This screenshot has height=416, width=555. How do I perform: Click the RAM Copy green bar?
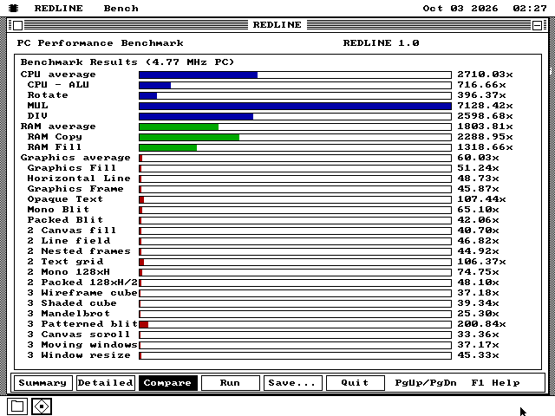click(x=295, y=137)
